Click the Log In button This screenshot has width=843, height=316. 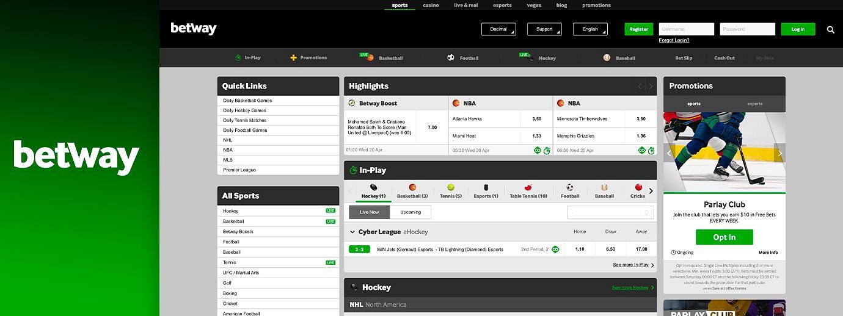[798, 29]
